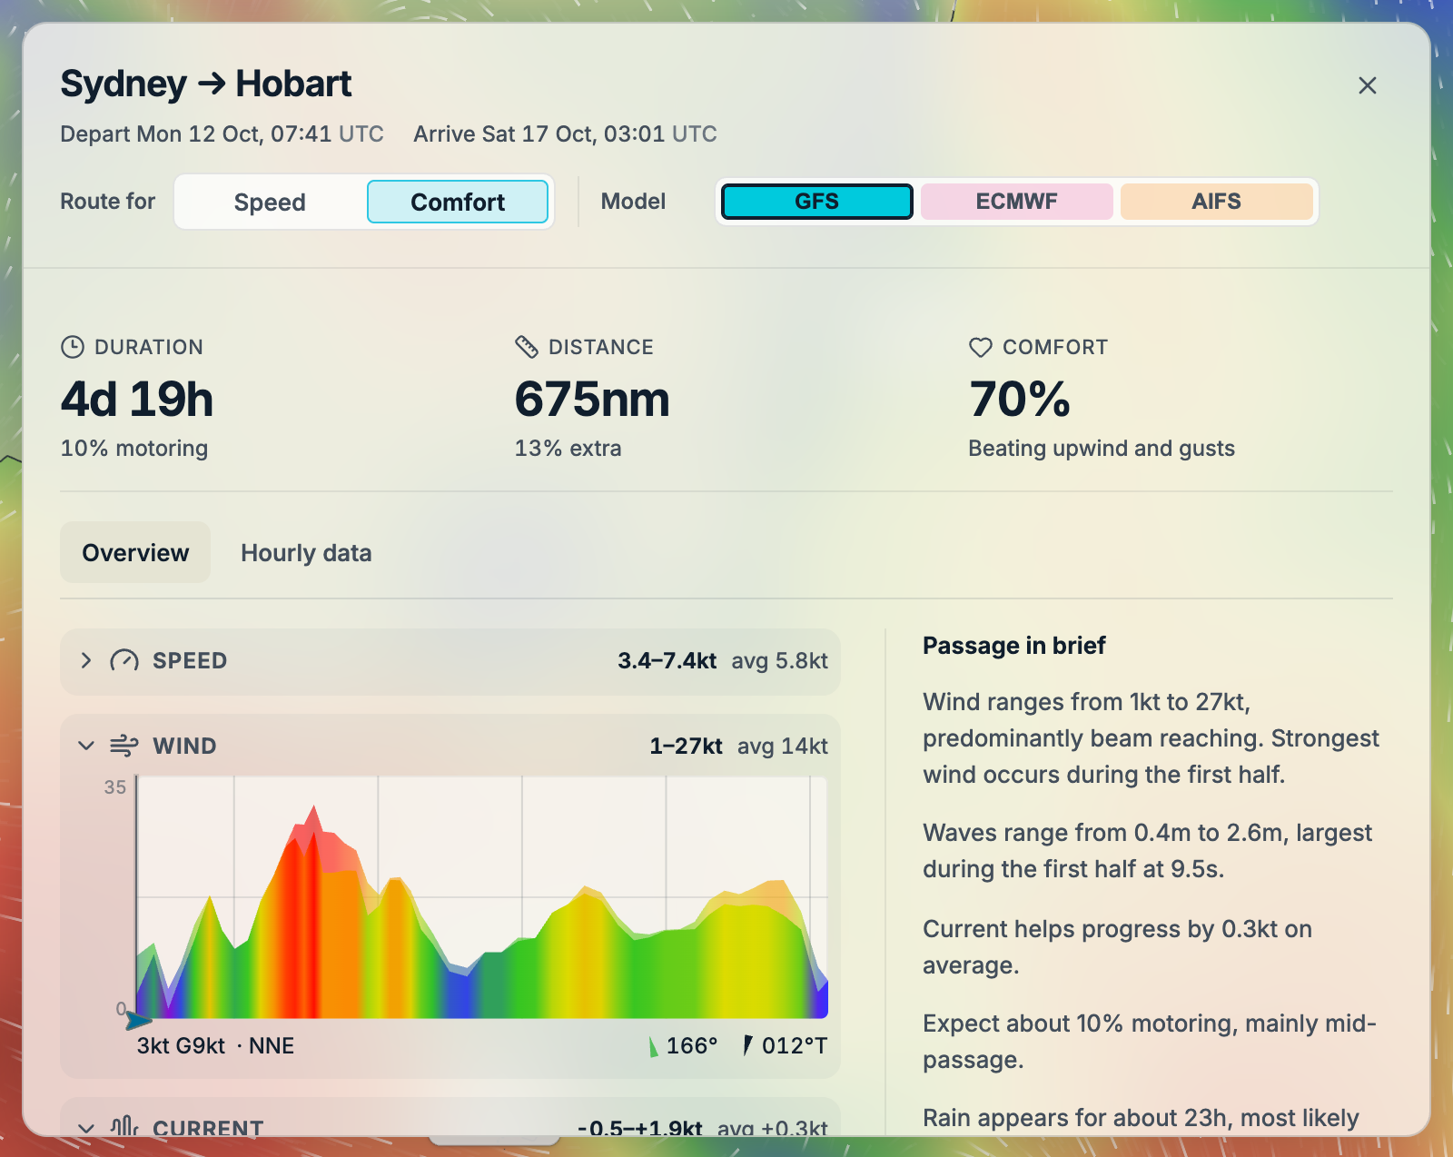Viewport: 1453px width, 1157px height.
Task: Close the Sydney to Hobart route panel
Action: click(x=1367, y=85)
